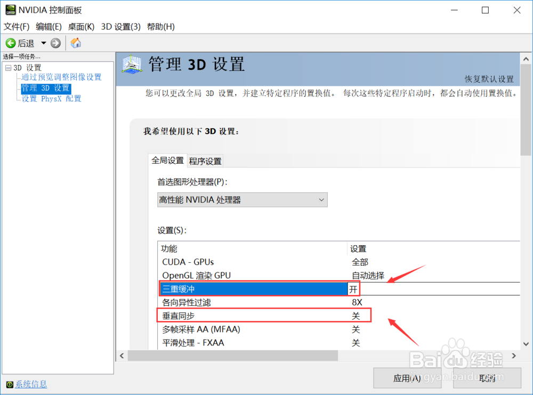Select the 垂直同步 row
This screenshot has height=395, width=533.
338,316
